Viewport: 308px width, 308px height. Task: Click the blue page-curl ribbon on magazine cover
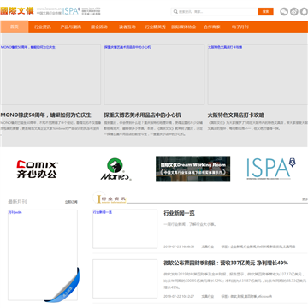click(62, 285)
